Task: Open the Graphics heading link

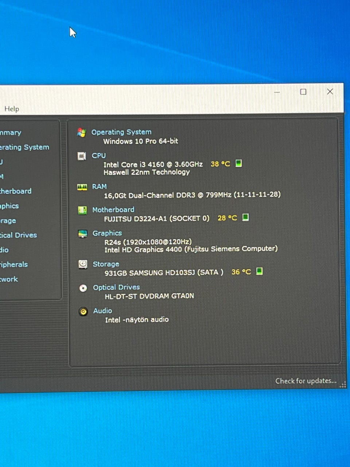Action: 107,233
